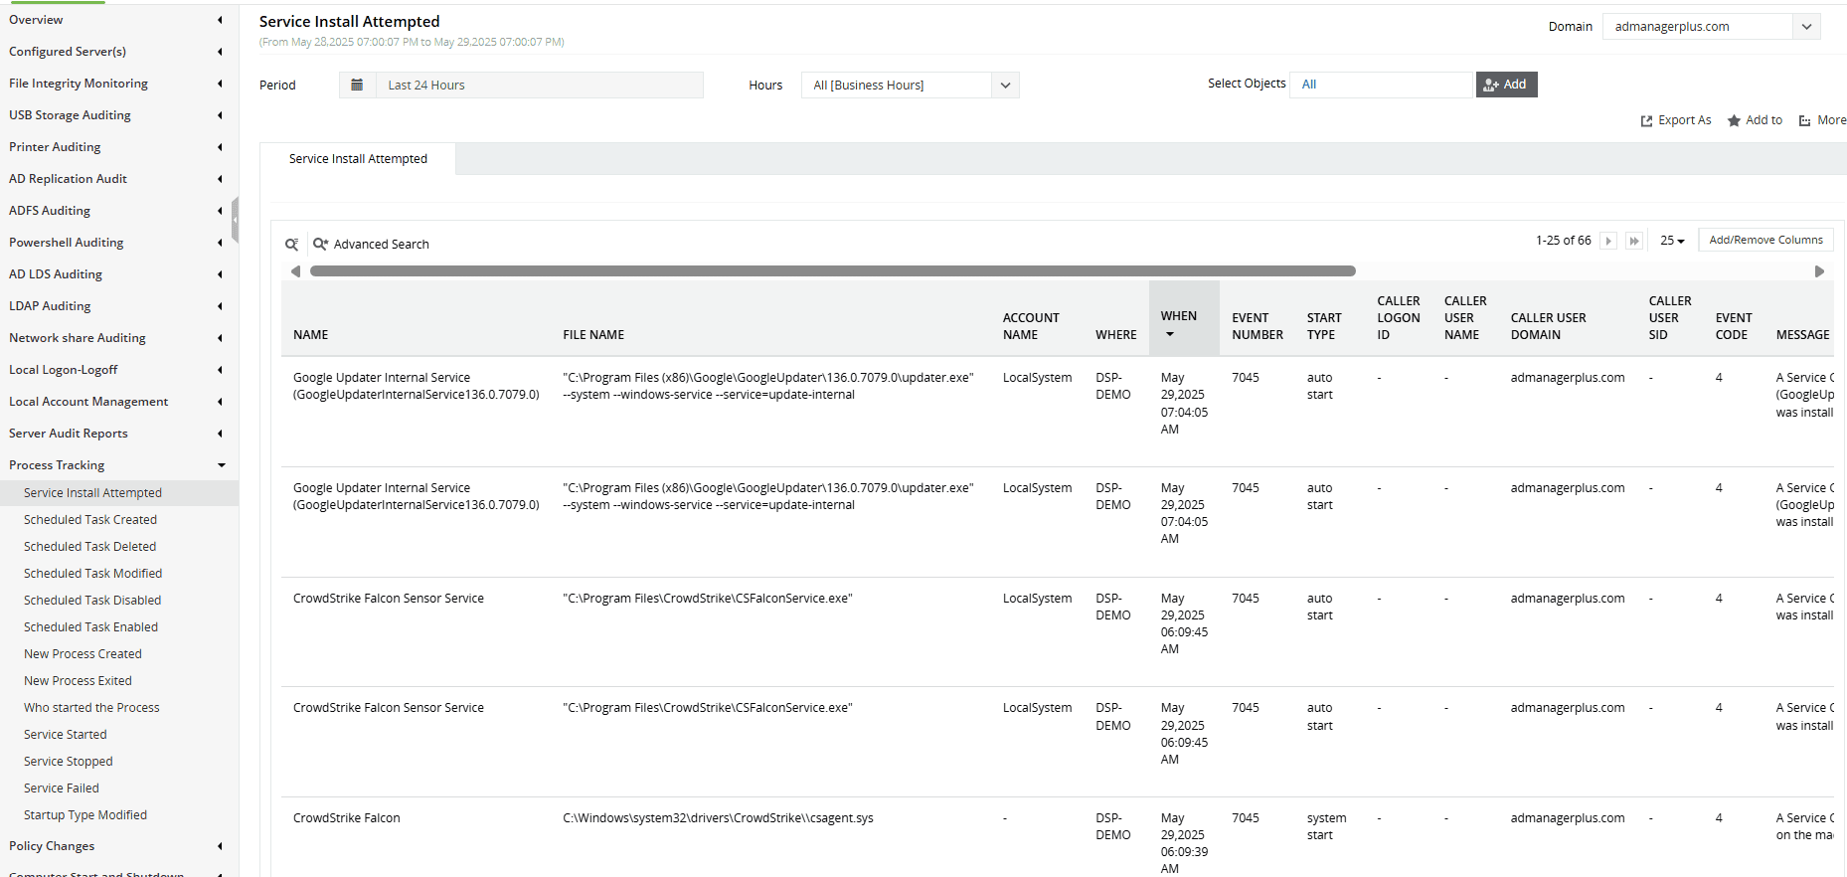
Task: Open Scheduled Task Created report
Action: [90, 520]
